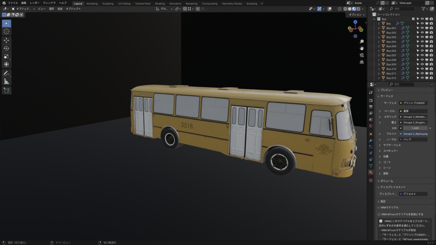Viewport: 436px width, 245px height.
Task: Click the Blender logo menu
Action: pos(4,3)
